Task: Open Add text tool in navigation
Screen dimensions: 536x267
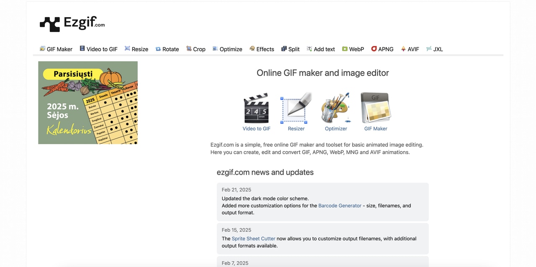Action: click(321, 49)
